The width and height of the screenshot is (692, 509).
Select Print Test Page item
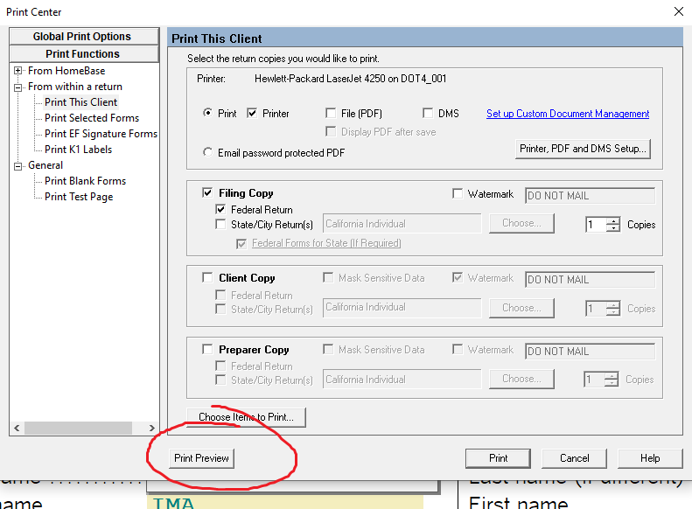coord(79,197)
